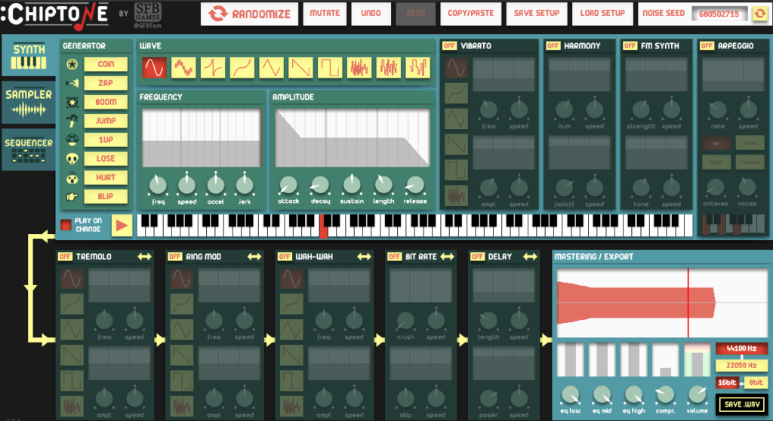Viewport: 773px width, 421px height.
Task: Export with Save .WAV button
Action: pyautogui.click(x=742, y=404)
